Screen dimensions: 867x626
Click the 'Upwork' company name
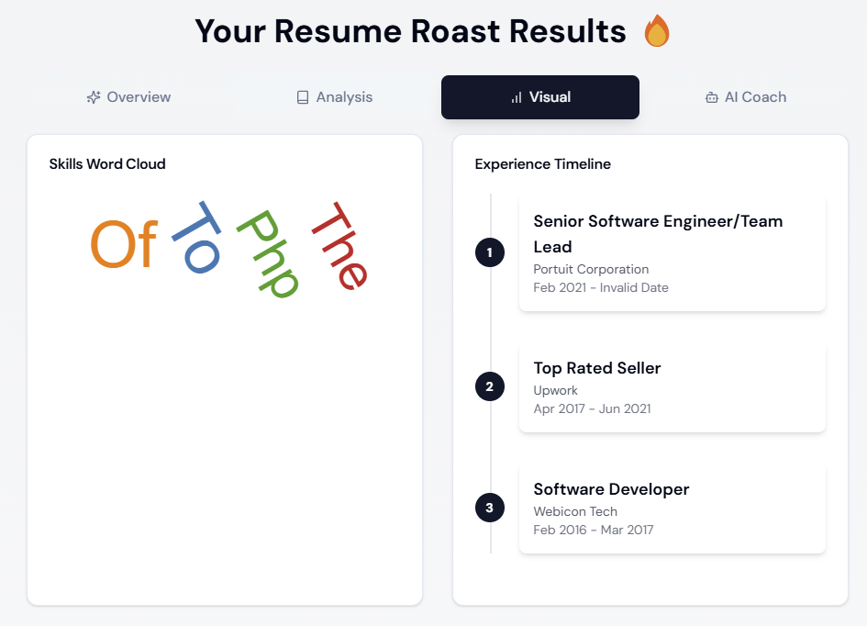[555, 390]
